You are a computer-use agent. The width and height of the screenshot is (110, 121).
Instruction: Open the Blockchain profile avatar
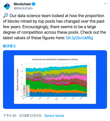pyautogui.click(x=7, y=6)
